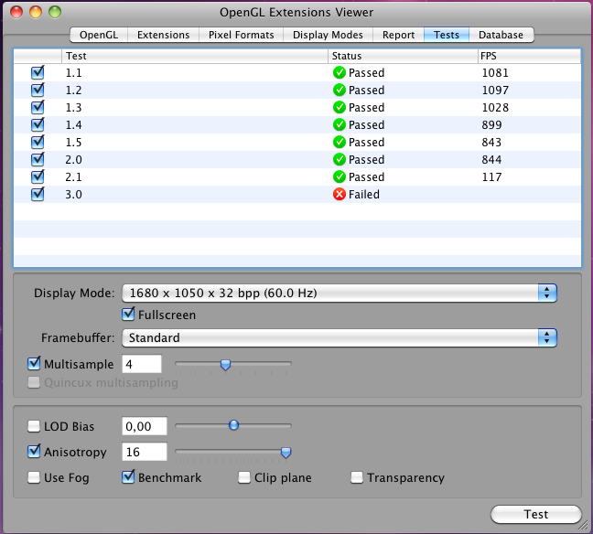Image resolution: width=593 pixels, height=534 pixels.
Task: Click the red failed icon for test 3.0
Action: point(340,194)
